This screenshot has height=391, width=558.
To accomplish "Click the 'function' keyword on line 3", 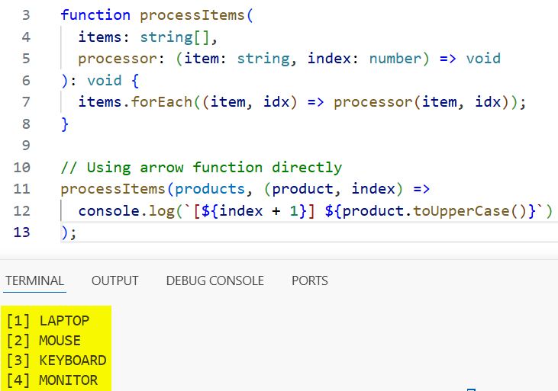I will (x=95, y=15).
